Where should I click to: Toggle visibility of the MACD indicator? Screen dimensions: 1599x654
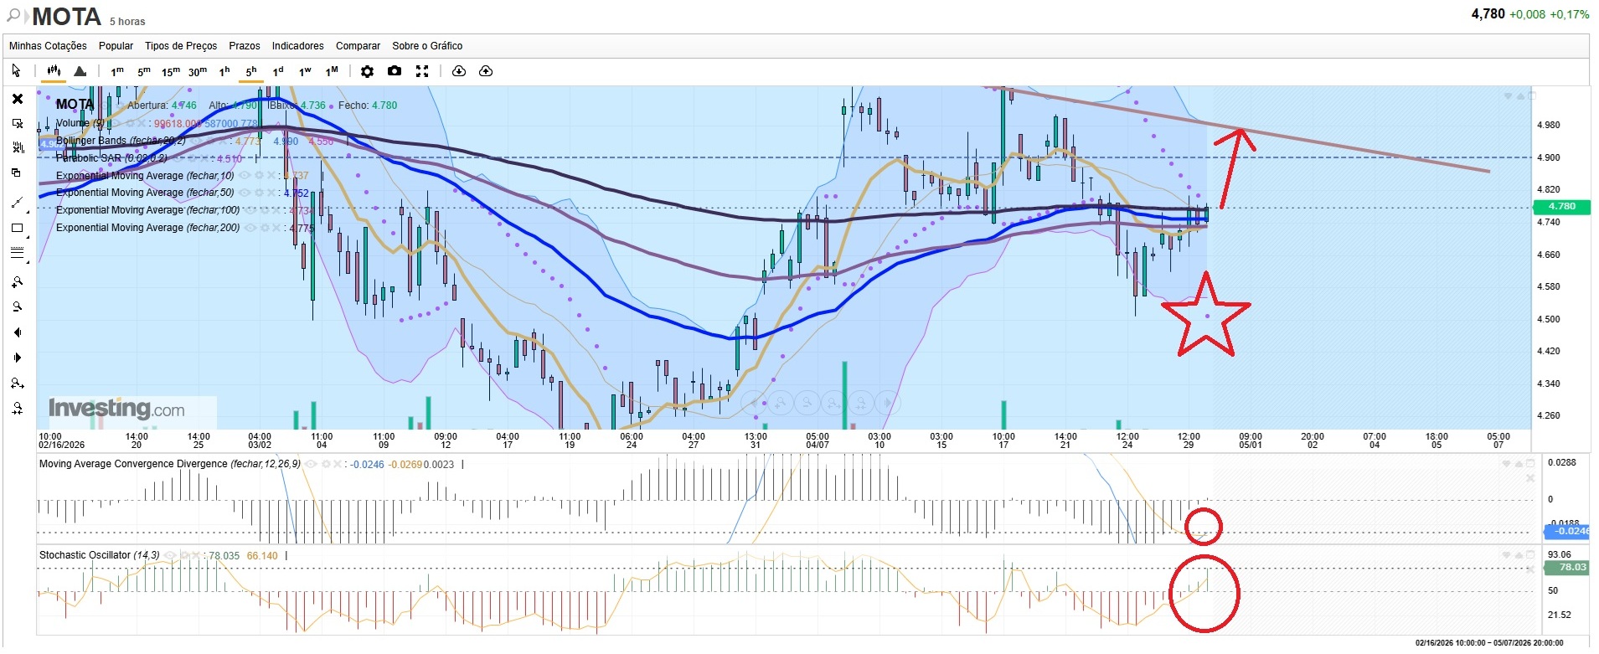pos(312,464)
